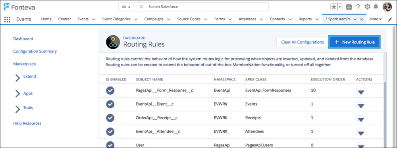This screenshot has width=397, height=148.
Task: Open the favorites list dropdown arrow
Action: [340, 7]
